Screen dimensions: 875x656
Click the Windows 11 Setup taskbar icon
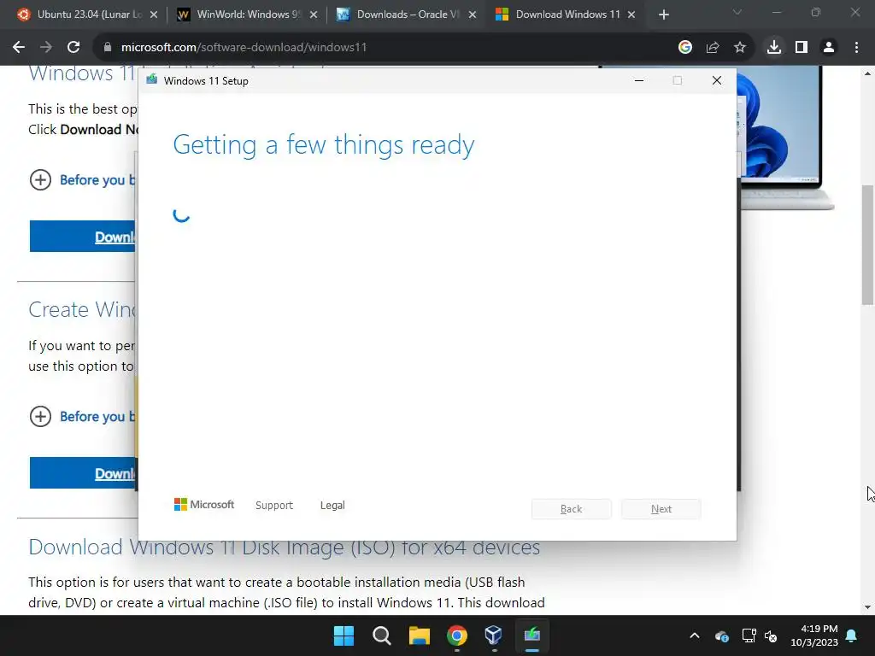(531, 635)
